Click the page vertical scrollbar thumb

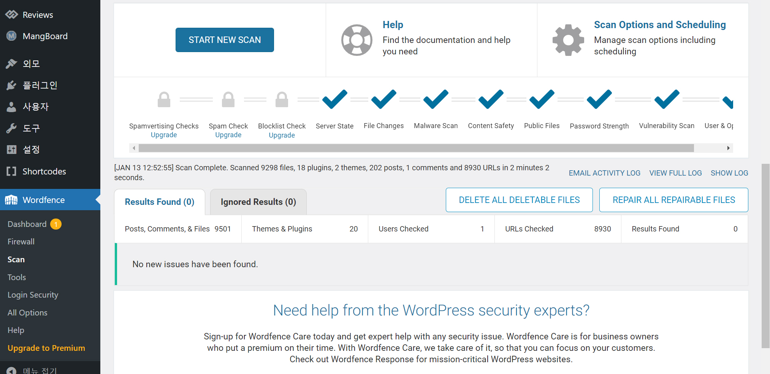(x=765, y=256)
